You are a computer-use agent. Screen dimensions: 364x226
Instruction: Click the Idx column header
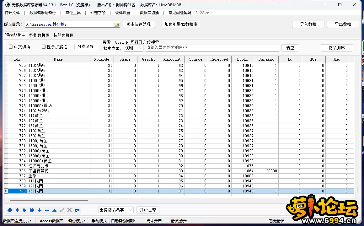coord(17,59)
